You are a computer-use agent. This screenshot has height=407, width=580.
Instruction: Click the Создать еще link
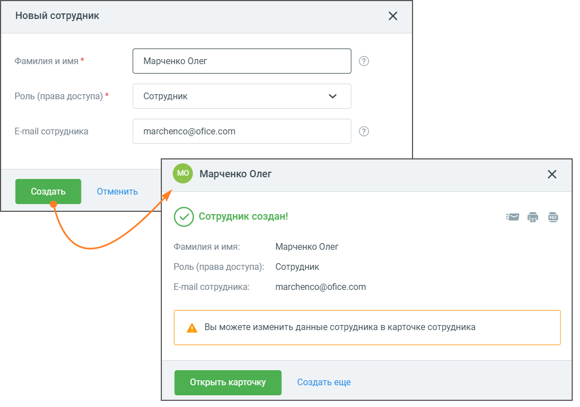(324, 382)
